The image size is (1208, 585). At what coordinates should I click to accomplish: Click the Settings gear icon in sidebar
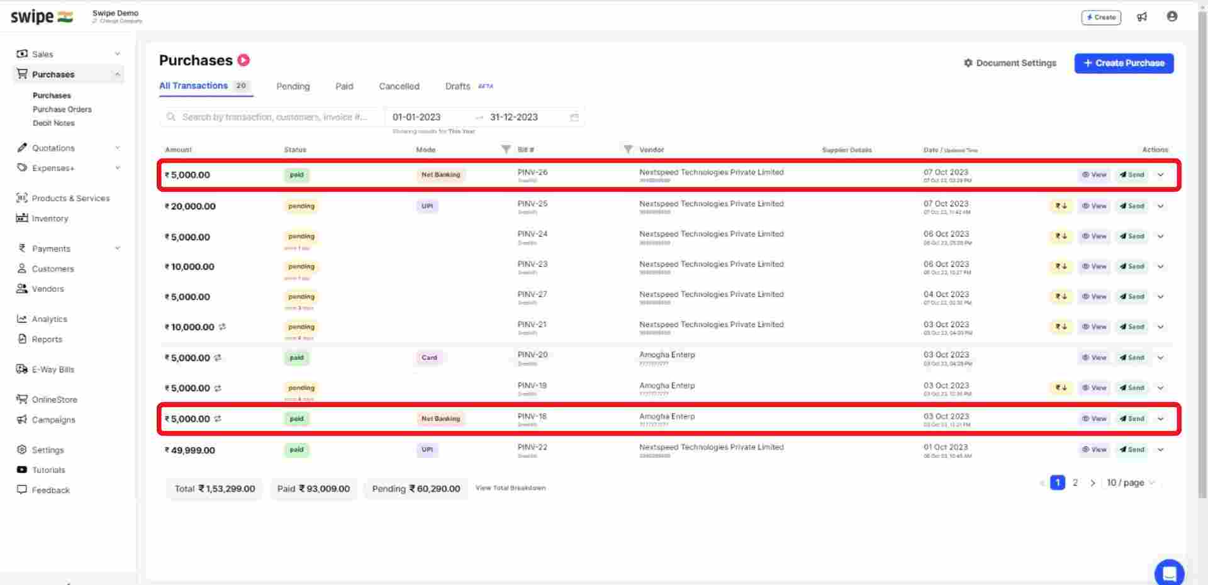(x=22, y=450)
